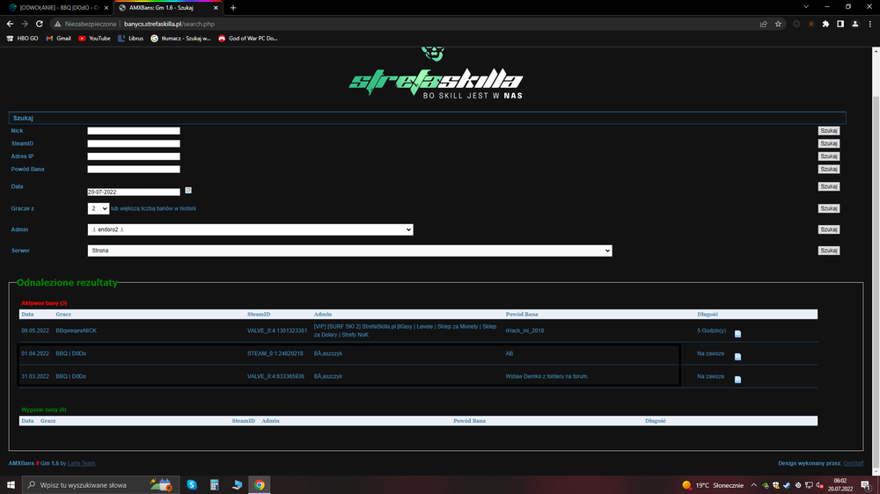880x494 pixels.
Task: Click the not-secure warning icon
Action: click(57, 24)
